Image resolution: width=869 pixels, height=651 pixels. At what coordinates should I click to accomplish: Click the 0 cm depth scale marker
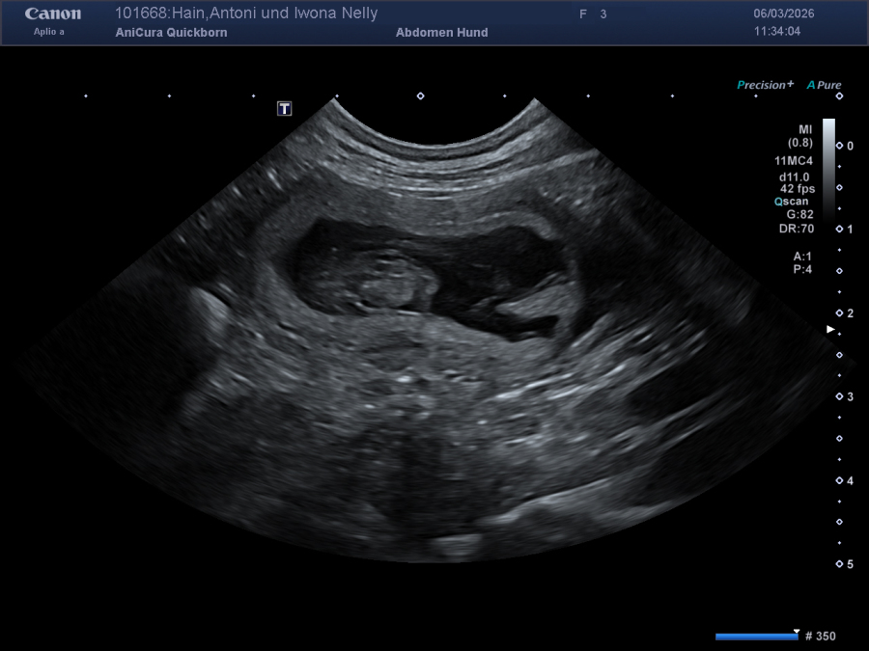pos(850,146)
